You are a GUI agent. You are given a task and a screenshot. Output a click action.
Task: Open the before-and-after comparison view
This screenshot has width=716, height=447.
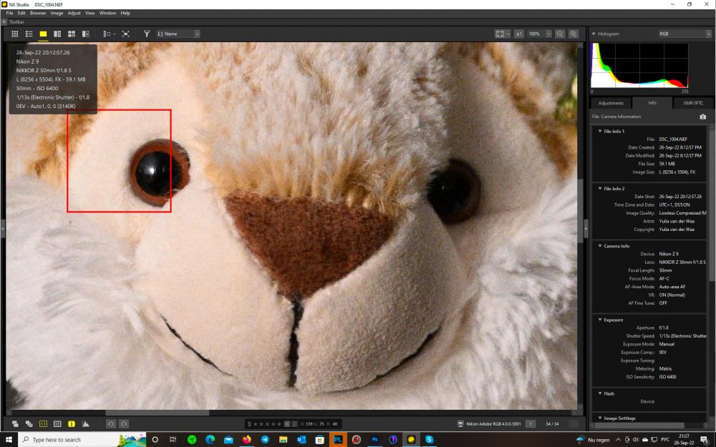coord(85,34)
